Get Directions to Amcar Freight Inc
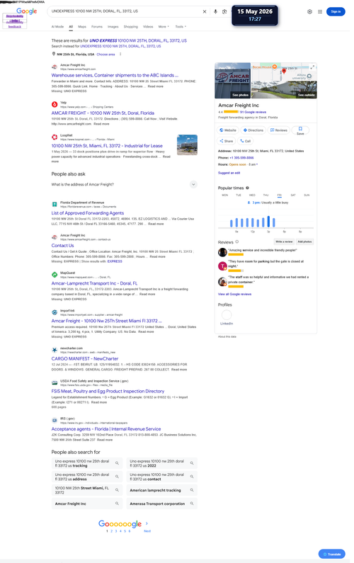Viewport: 354px width, 563px height. click(x=253, y=130)
